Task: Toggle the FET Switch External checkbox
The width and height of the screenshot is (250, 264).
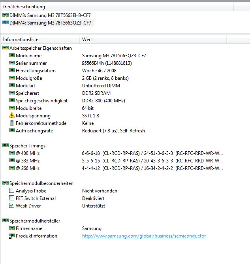Action: pos(11,198)
